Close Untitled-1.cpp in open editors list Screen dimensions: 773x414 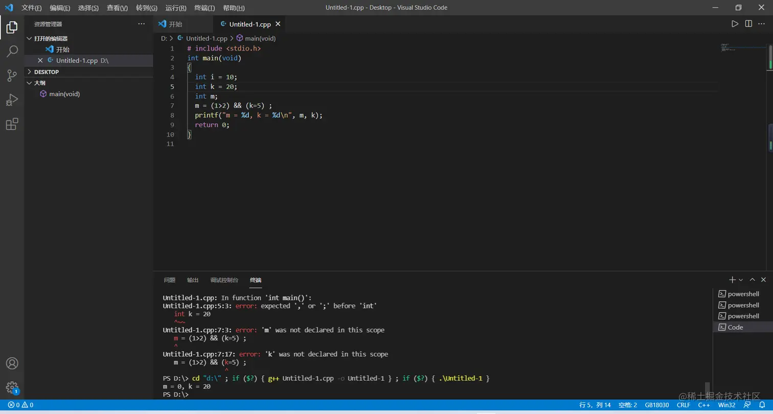[40, 60]
